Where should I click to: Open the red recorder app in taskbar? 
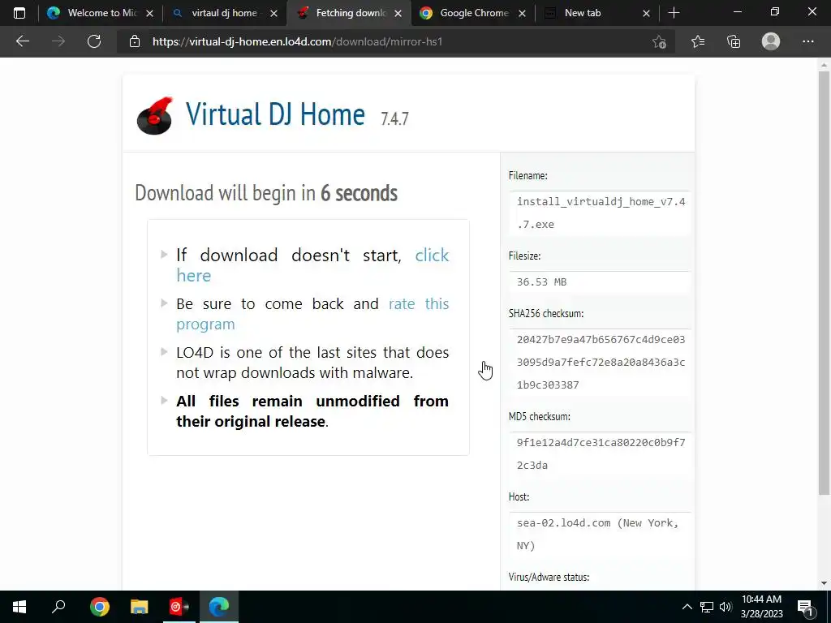[179, 607]
